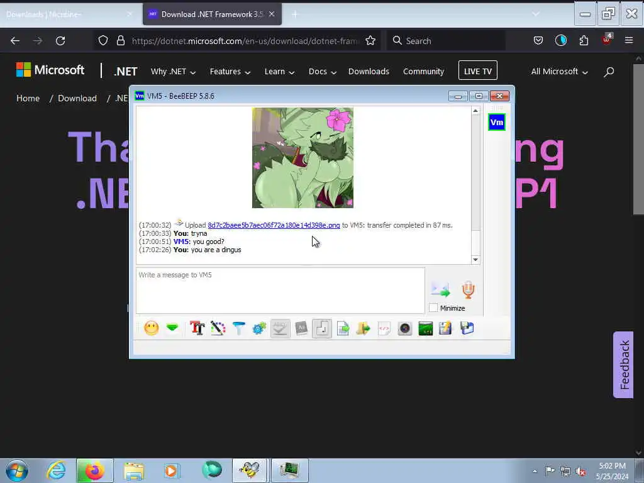Viewport: 644px width, 483px height.
Task: Click the 'VM5: you good?' chat line
Action: click(182, 241)
